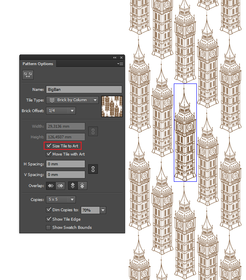The height and width of the screenshot is (280, 246).
Task: Click the Pattern Tile Tool icon
Action: (x=28, y=75)
